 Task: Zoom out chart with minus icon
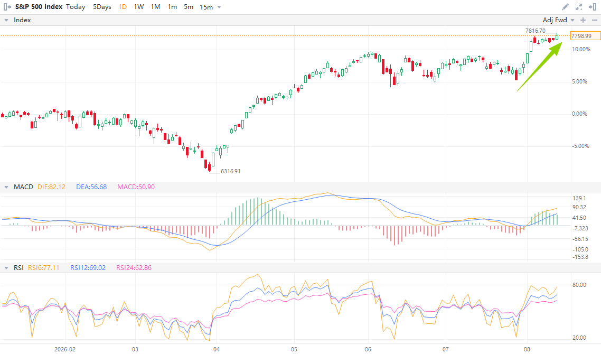(595, 20)
